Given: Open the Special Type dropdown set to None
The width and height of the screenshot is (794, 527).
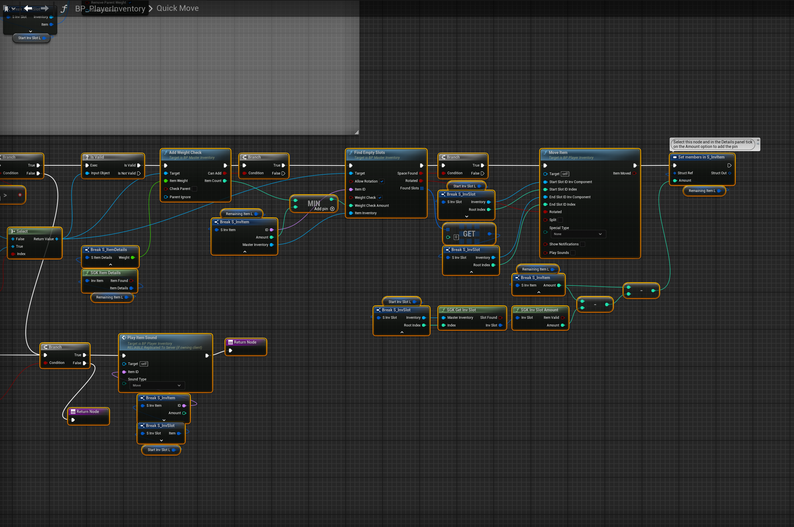Looking at the screenshot, I should tap(578, 234).
